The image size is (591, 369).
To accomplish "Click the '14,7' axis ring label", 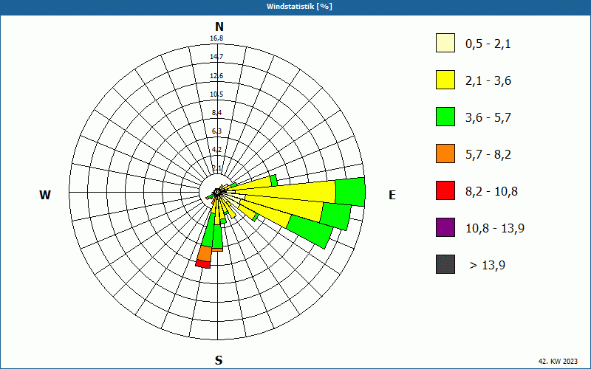I will (216, 57).
